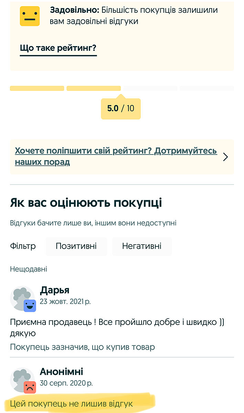Click Дарья's review text
The width and height of the screenshot is (244, 413).
pyautogui.click(x=117, y=327)
